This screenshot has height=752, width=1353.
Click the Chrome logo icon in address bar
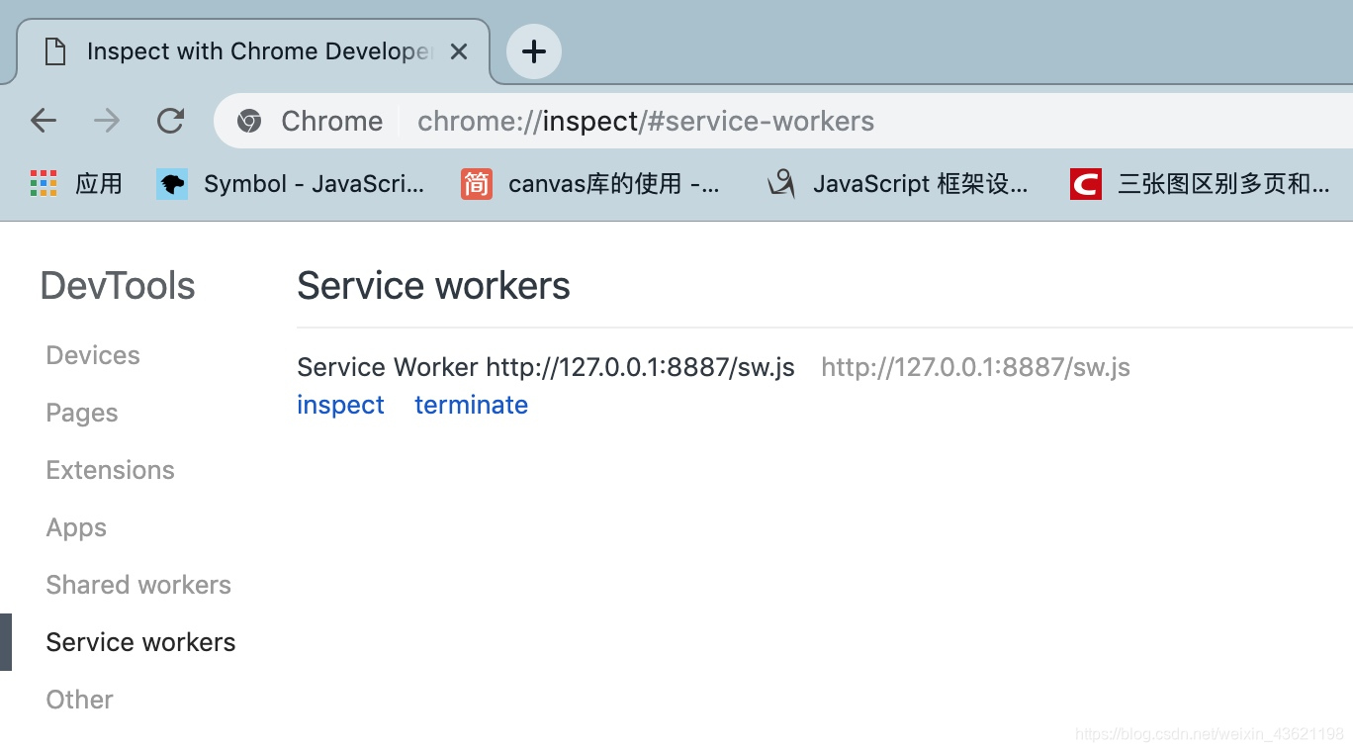pos(249,121)
